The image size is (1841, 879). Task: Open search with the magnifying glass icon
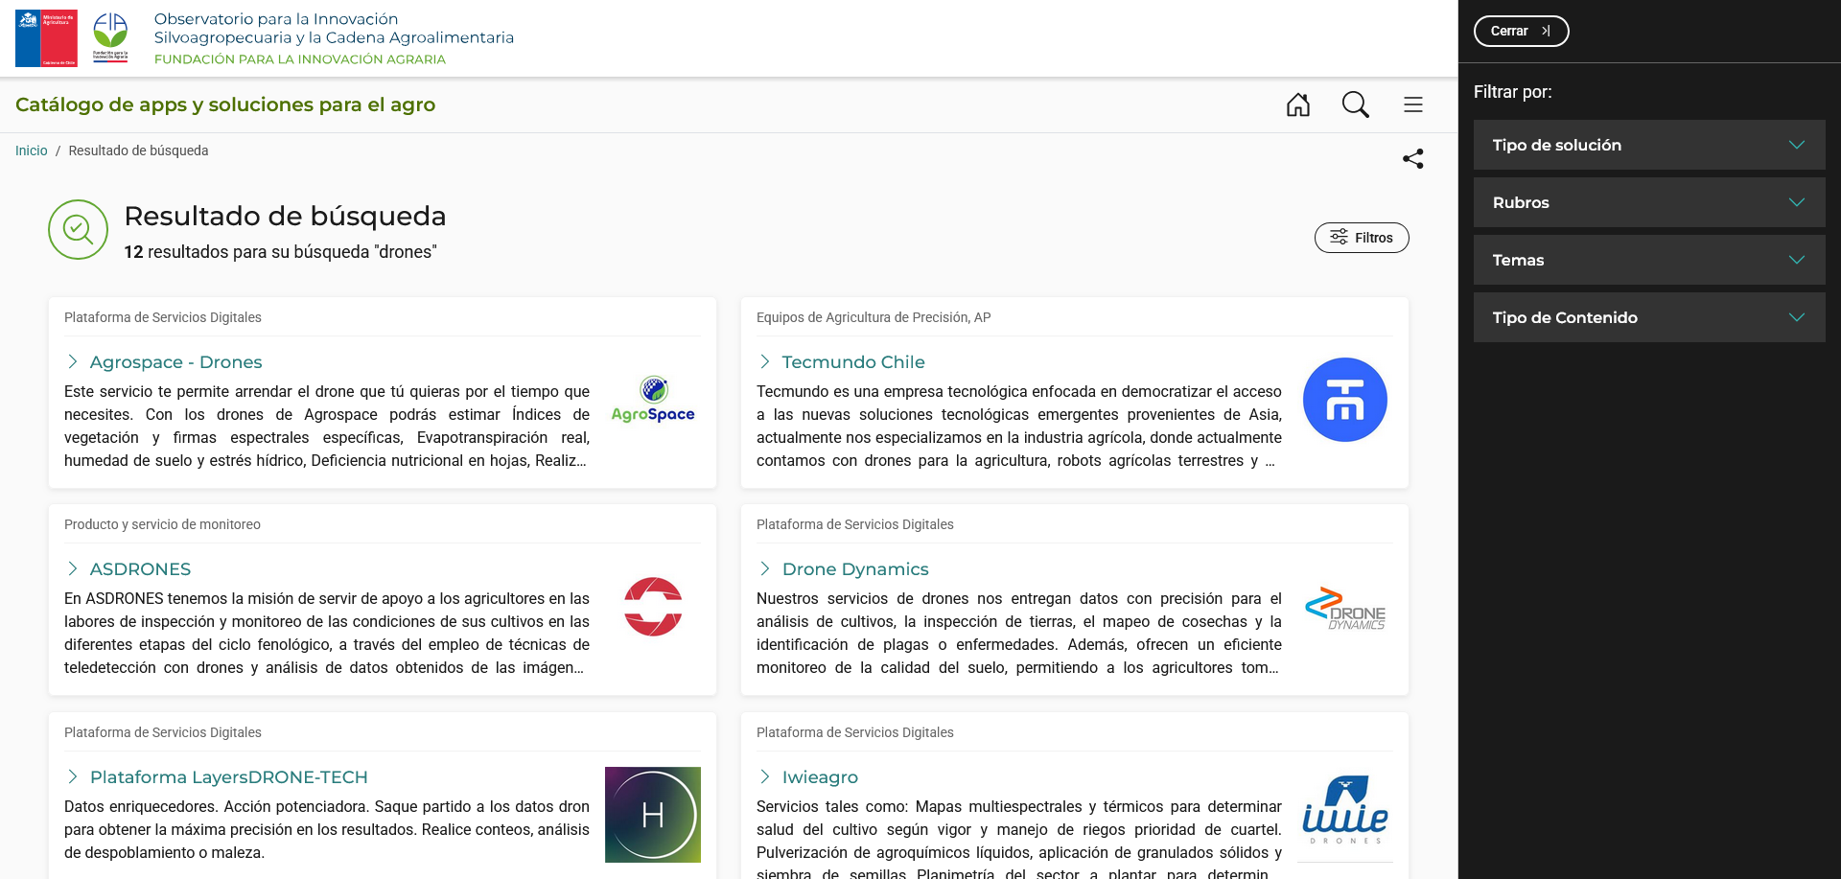[x=1355, y=104]
